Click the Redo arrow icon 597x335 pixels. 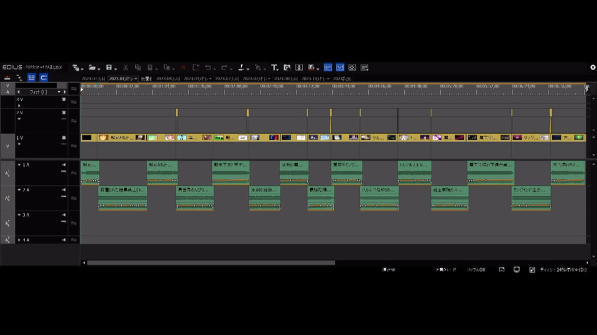(224, 67)
